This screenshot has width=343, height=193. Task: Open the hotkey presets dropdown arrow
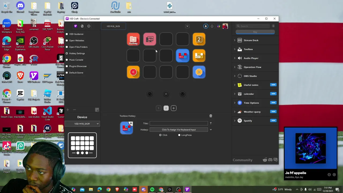coord(211,130)
